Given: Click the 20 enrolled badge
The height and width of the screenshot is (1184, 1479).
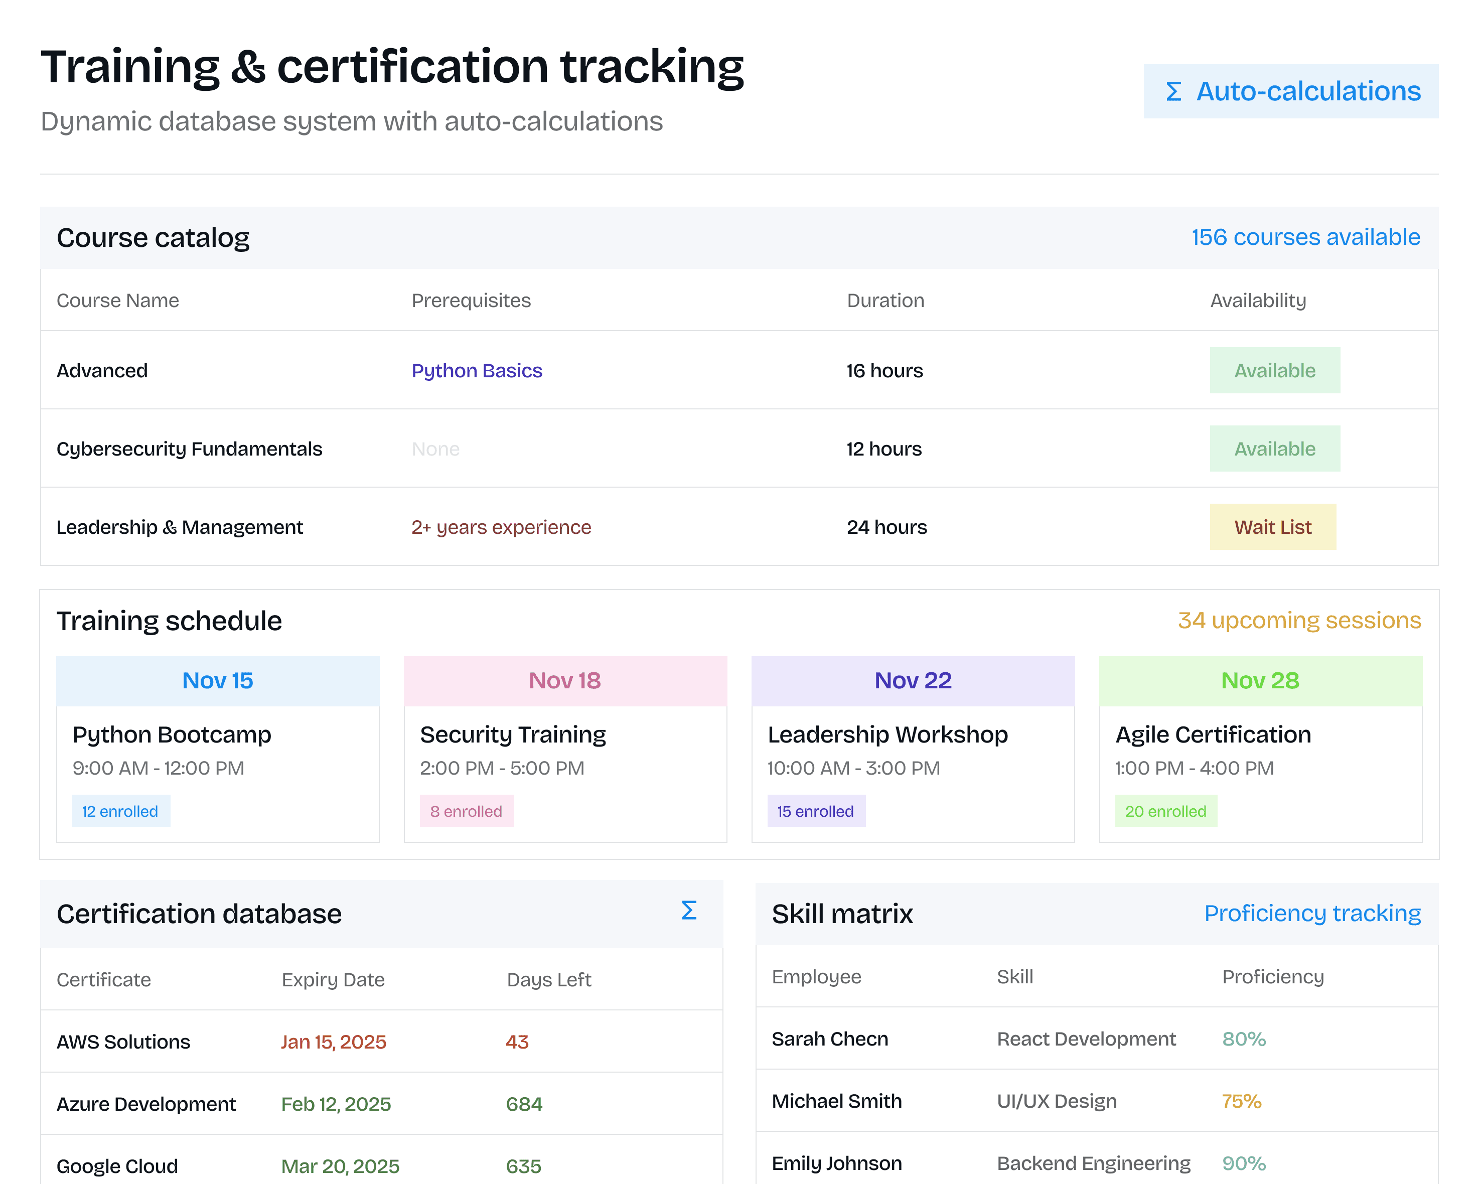Looking at the screenshot, I should pyautogui.click(x=1165, y=811).
